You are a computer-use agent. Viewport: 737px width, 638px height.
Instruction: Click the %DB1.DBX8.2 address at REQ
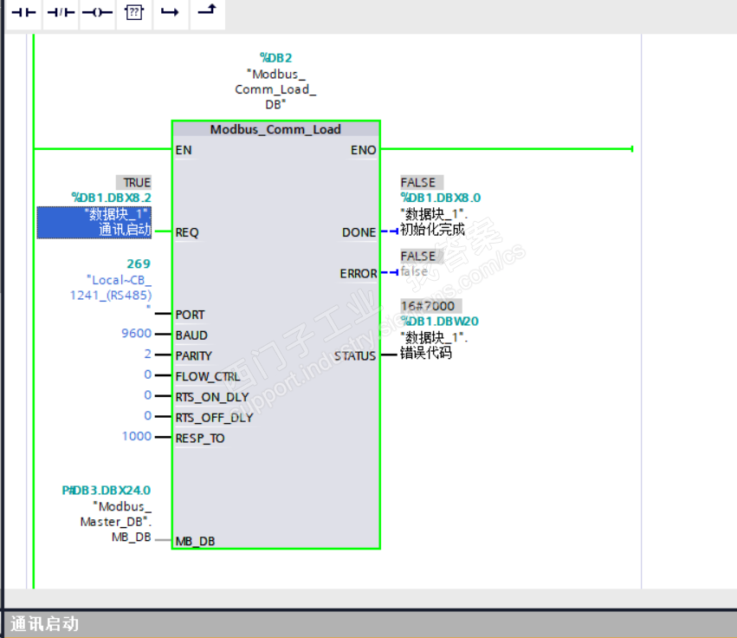[x=112, y=198]
